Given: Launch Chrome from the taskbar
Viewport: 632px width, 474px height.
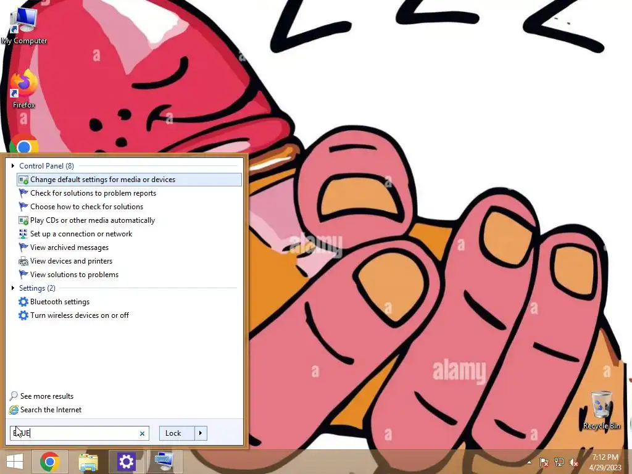Looking at the screenshot, I should pyautogui.click(x=50, y=462).
